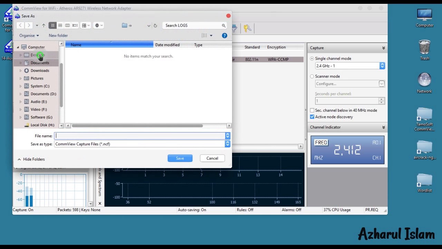
Task: Enable Sec. channel below in 40 MHz mode
Action: [x=312, y=110]
